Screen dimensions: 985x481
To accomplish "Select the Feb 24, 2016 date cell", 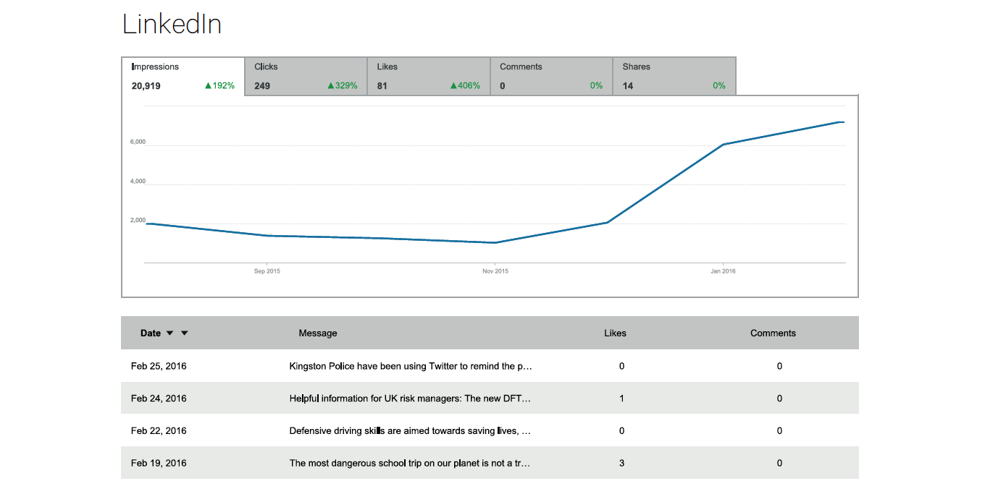I will 159,399.
